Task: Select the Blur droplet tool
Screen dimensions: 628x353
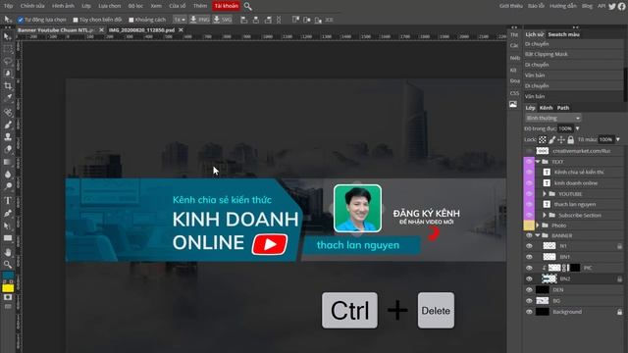Action: tap(8, 175)
